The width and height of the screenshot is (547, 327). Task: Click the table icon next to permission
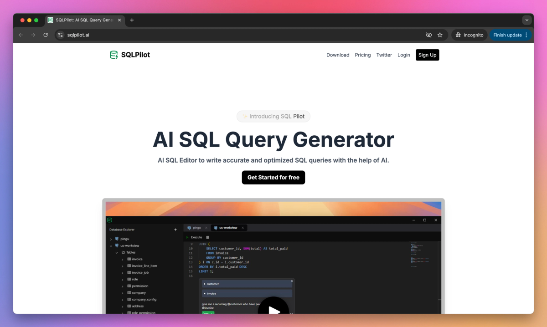(x=129, y=286)
